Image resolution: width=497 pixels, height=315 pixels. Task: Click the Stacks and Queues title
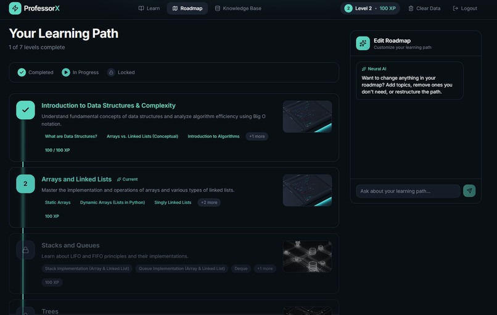click(70, 245)
